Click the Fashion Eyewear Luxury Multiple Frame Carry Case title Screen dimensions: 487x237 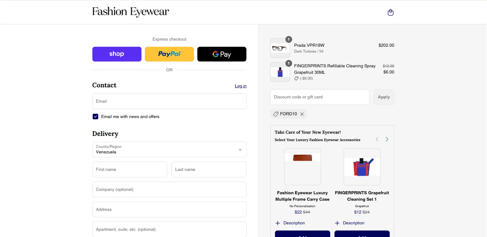coord(303,196)
